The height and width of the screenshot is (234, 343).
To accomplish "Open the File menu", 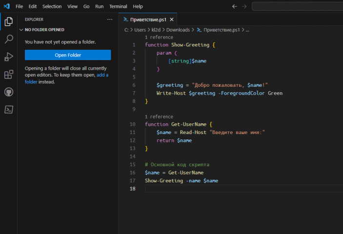I will coord(19,6).
